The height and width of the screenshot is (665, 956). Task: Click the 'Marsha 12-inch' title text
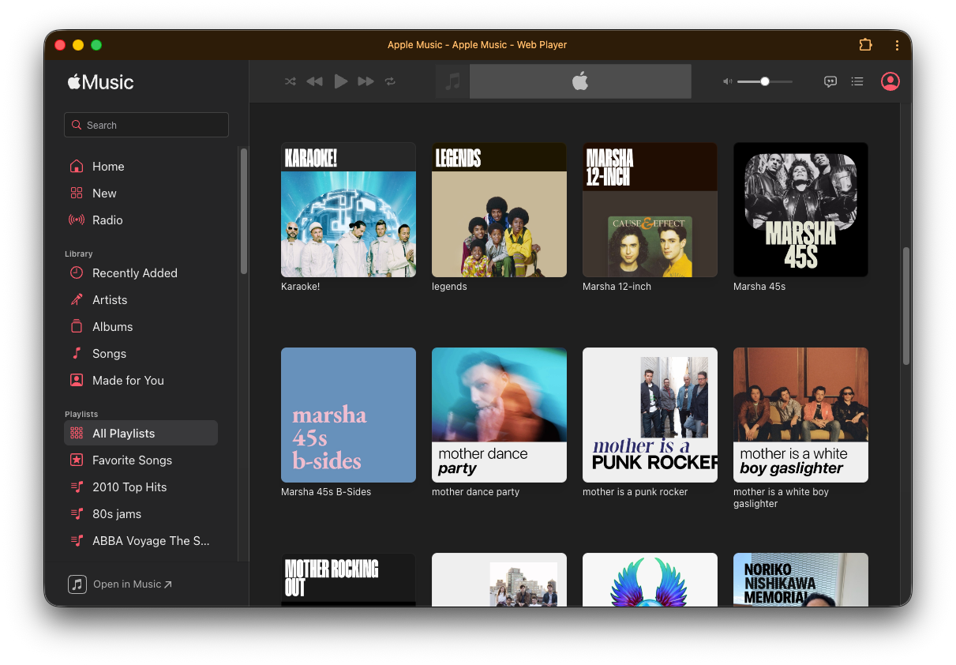click(617, 287)
